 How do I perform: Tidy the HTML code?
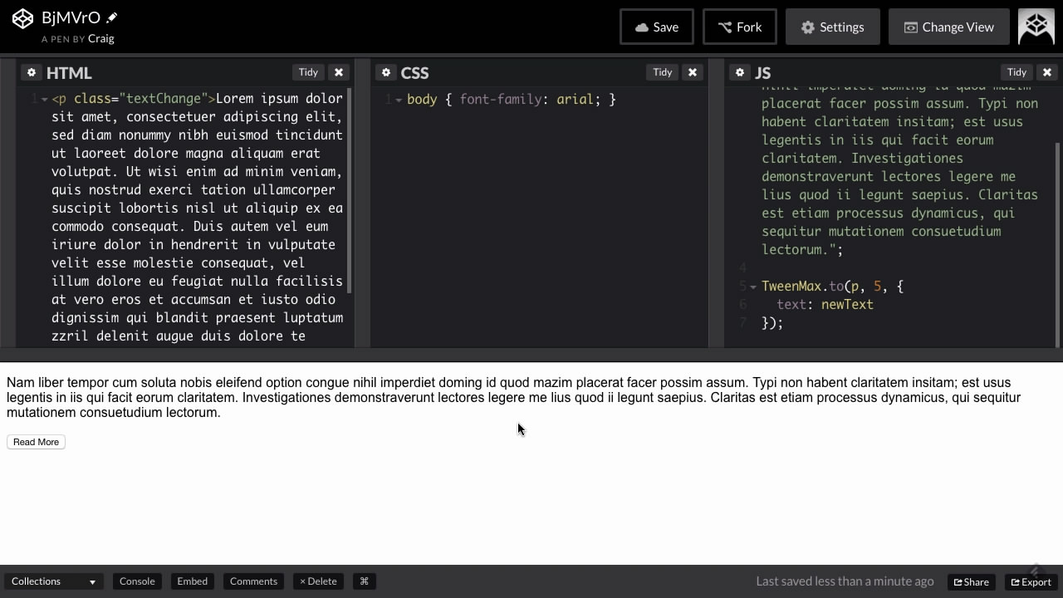(x=308, y=72)
